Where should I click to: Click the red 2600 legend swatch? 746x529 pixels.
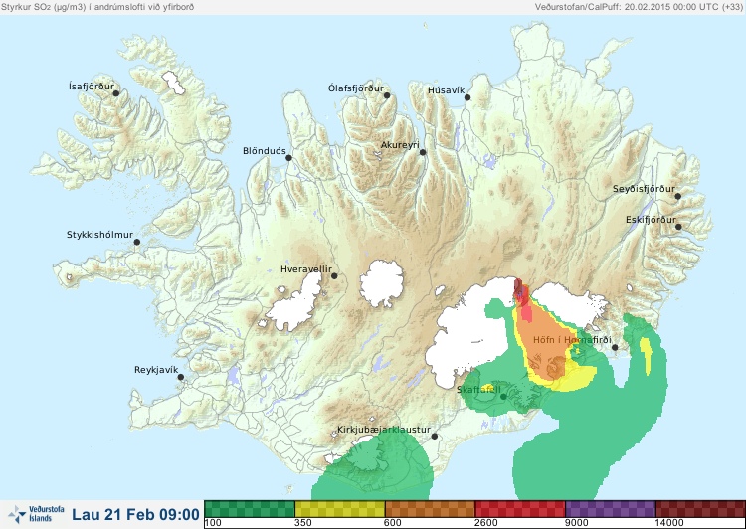pos(520,508)
